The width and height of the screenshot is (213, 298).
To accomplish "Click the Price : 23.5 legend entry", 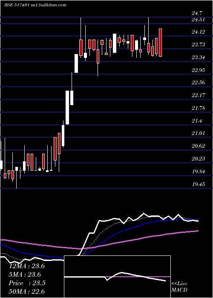I will (x=27, y=283).
